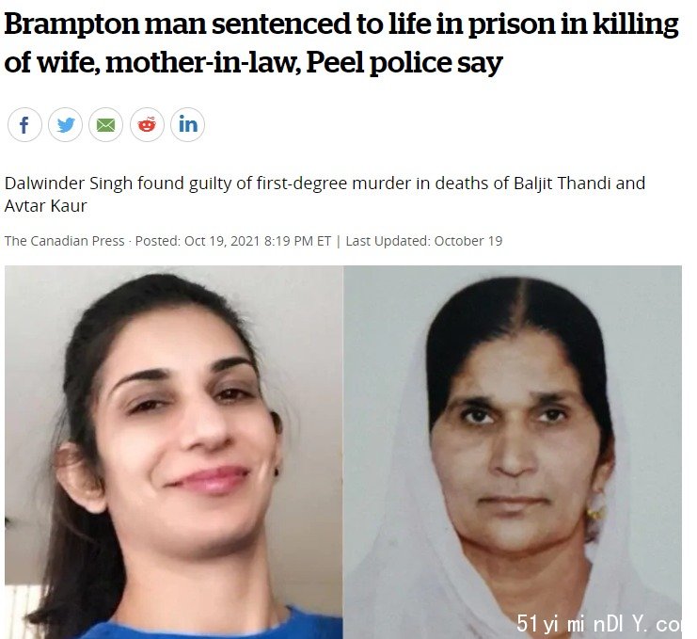Open the right photo of woman with veil
The width and height of the screenshot is (697, 639).
513,453
